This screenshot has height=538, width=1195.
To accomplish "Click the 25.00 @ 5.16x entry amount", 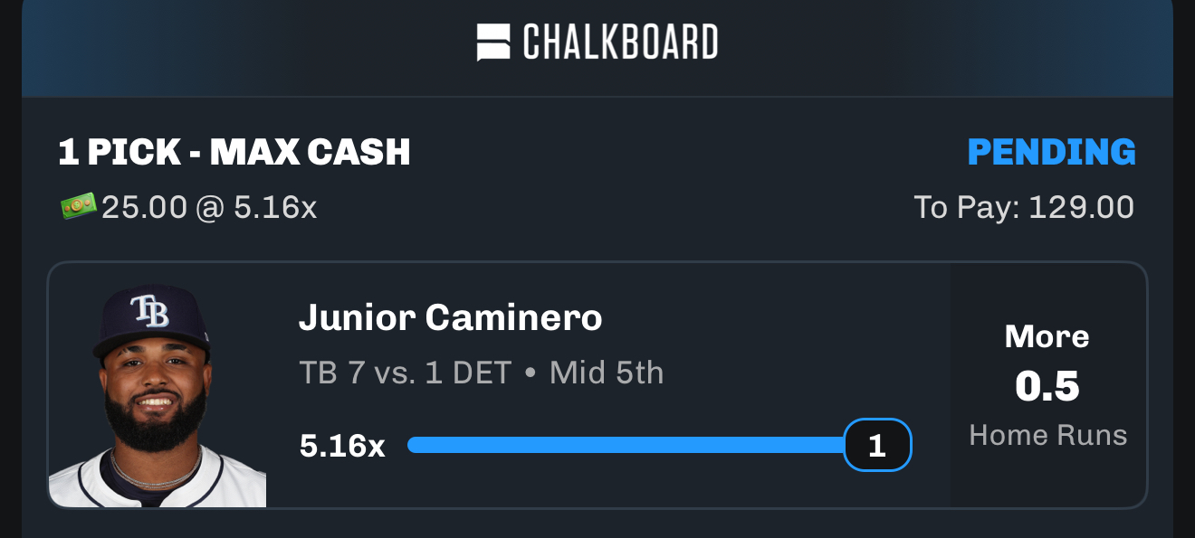I will pos(209,208).
